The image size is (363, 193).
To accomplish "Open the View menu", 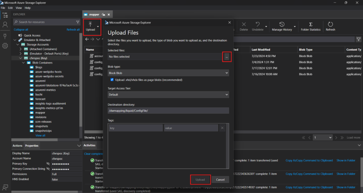I will pos(18,8).
